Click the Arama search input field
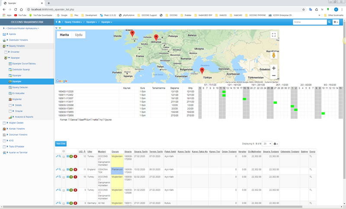The image size is (346, 209). pyautogui.click(x=310, y=22)
